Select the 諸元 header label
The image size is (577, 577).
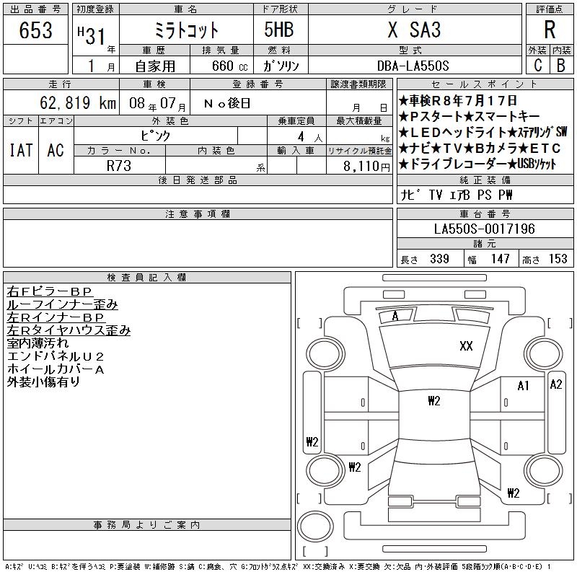pyautogui.click(x=485, y=244)
